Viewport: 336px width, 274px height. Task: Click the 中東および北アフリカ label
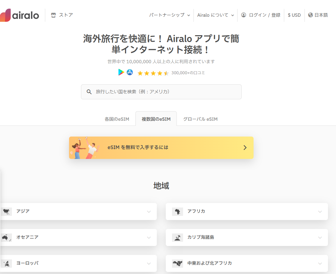point(210,263)
